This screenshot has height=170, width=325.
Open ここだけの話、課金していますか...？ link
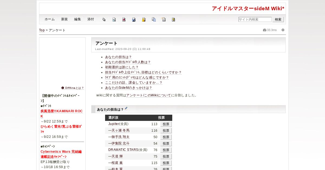134,83
